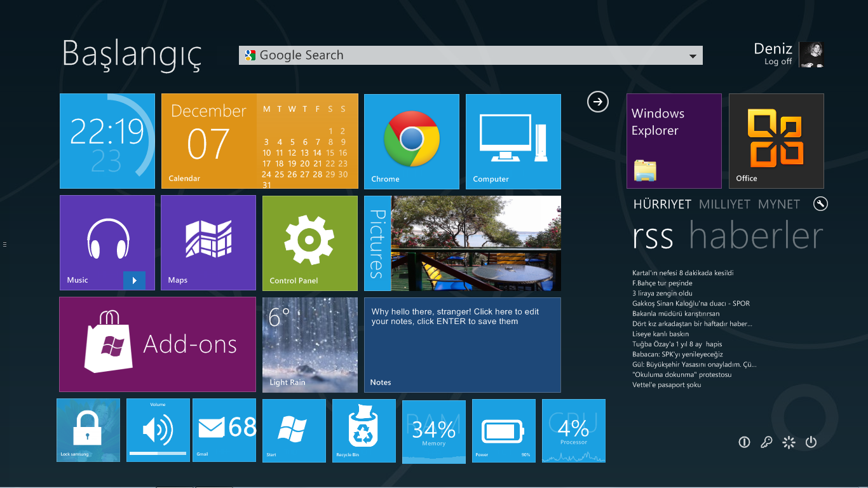Open the Computer tile

click(x=513, y=142)
